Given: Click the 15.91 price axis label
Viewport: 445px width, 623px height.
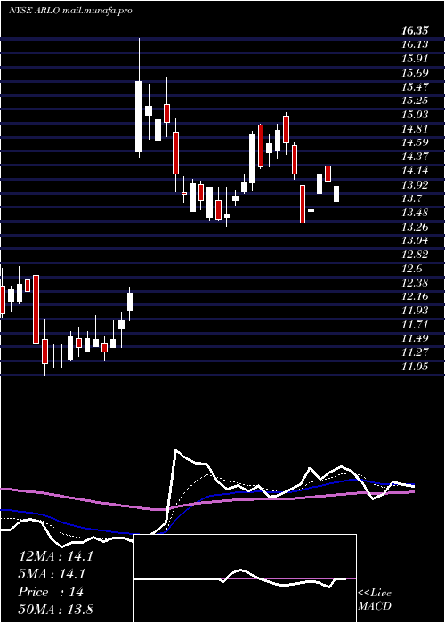Looking at the screenshot, I should (x=415, y=59).
